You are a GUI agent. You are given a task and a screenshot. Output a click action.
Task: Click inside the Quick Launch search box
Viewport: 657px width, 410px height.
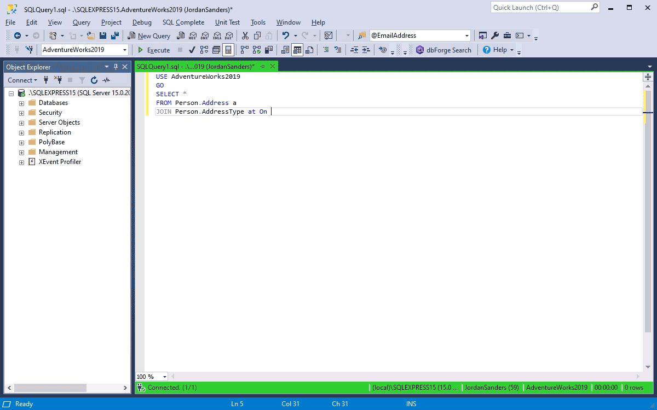[539, 8]
